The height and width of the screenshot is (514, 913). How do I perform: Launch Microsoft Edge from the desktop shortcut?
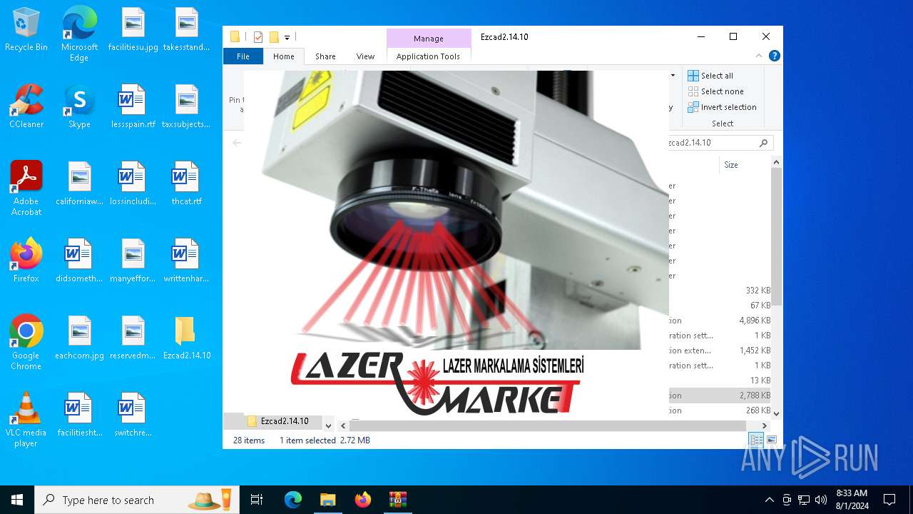[x=79, y=34]
